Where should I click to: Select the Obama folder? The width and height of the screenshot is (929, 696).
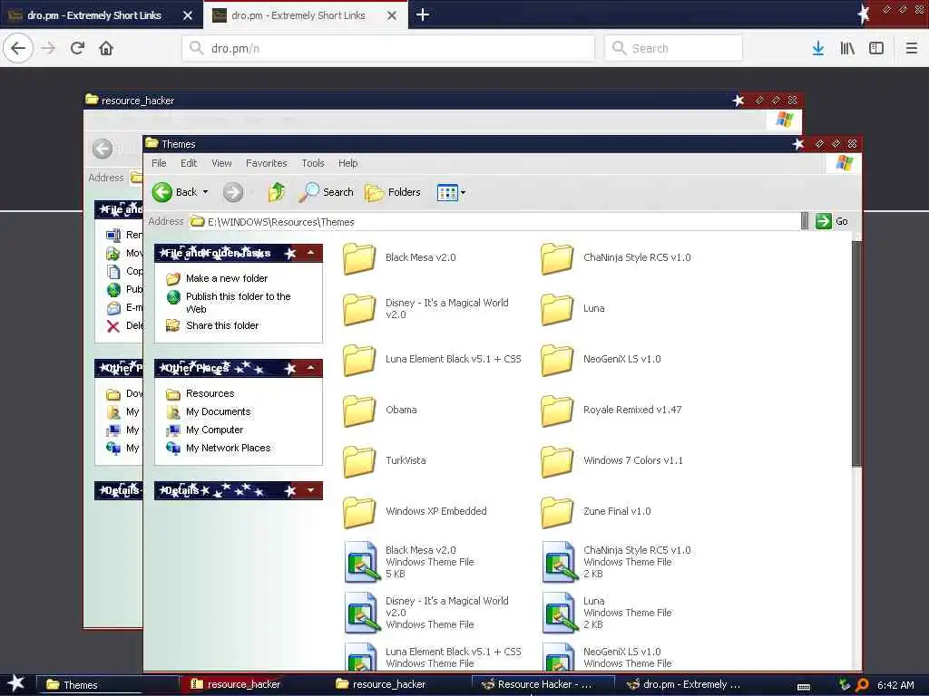click(x=380, y=411)
